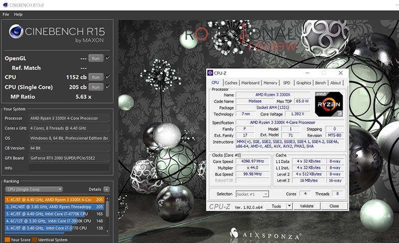
Task: Click the Level 3 cache value 16 MBytes
Action: (309, 180)
